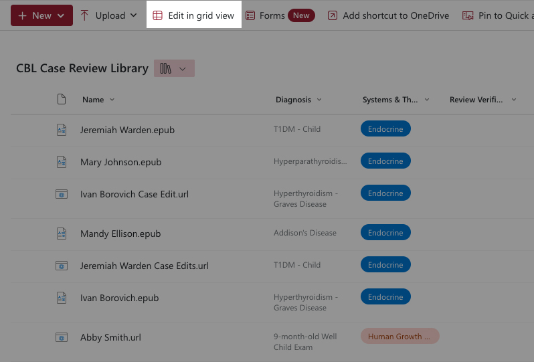
Task: Expand the Systems & Th... column options
Action: pyautogui.click(x=395, y=100)
